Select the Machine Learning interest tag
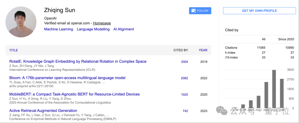 [x=58, y=29]
